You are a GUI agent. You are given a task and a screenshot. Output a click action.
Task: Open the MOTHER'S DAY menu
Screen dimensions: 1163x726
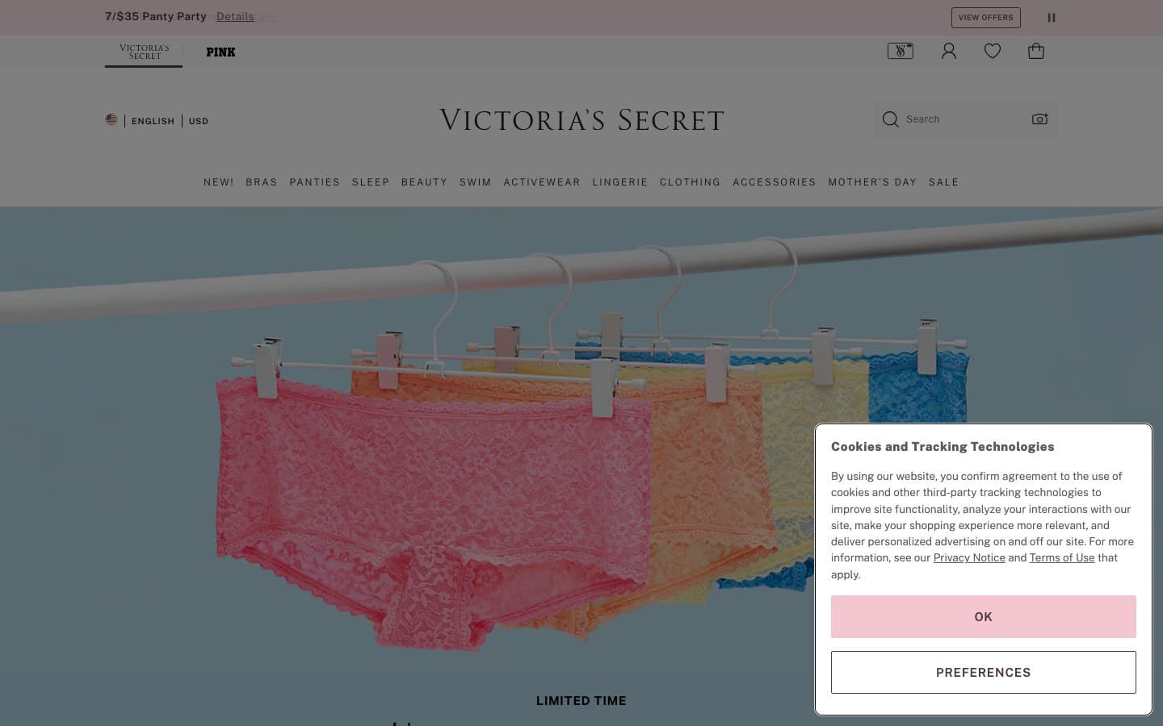click(872, 182)
